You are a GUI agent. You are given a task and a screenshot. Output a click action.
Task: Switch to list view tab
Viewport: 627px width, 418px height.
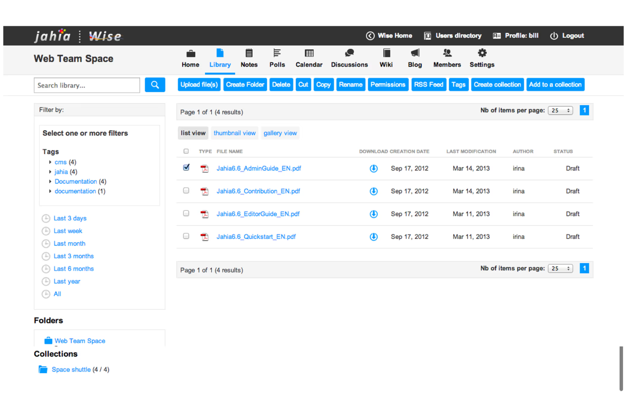click(x=193, y=133)
